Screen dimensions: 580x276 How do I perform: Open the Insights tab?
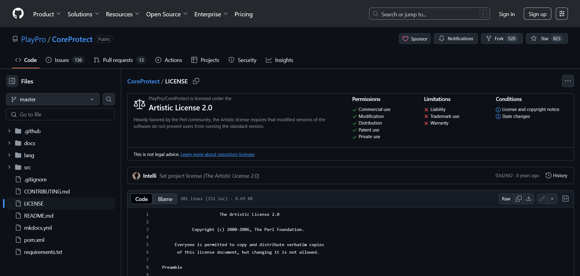point(279,60)
